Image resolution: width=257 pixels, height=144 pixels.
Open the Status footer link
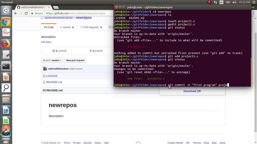(x=98, y=143)
